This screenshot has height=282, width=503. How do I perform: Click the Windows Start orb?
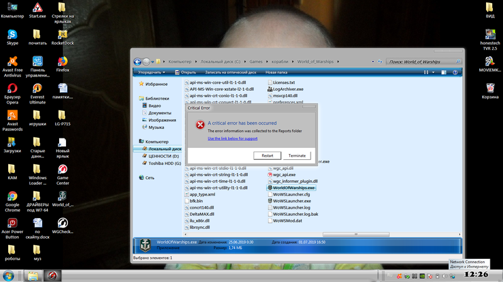(x=8, y=276)
